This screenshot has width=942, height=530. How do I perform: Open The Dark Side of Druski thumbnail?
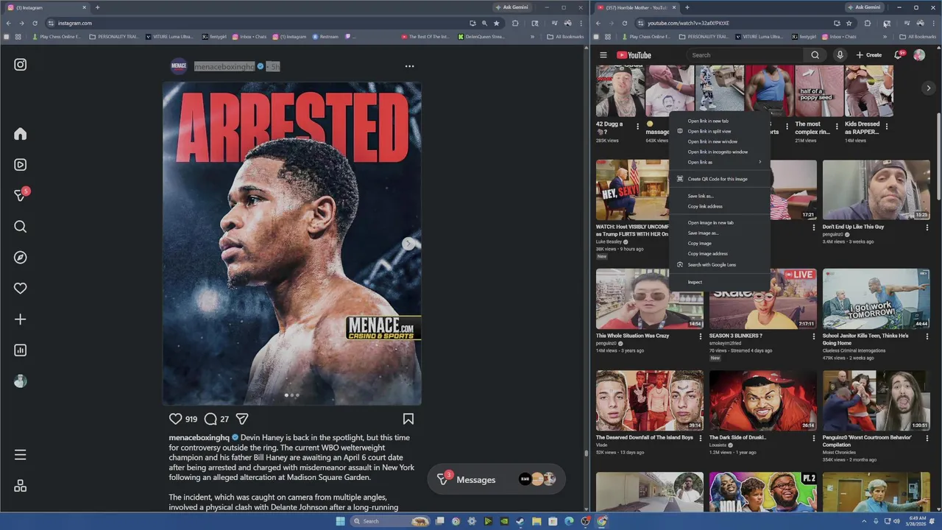point(763,400)
